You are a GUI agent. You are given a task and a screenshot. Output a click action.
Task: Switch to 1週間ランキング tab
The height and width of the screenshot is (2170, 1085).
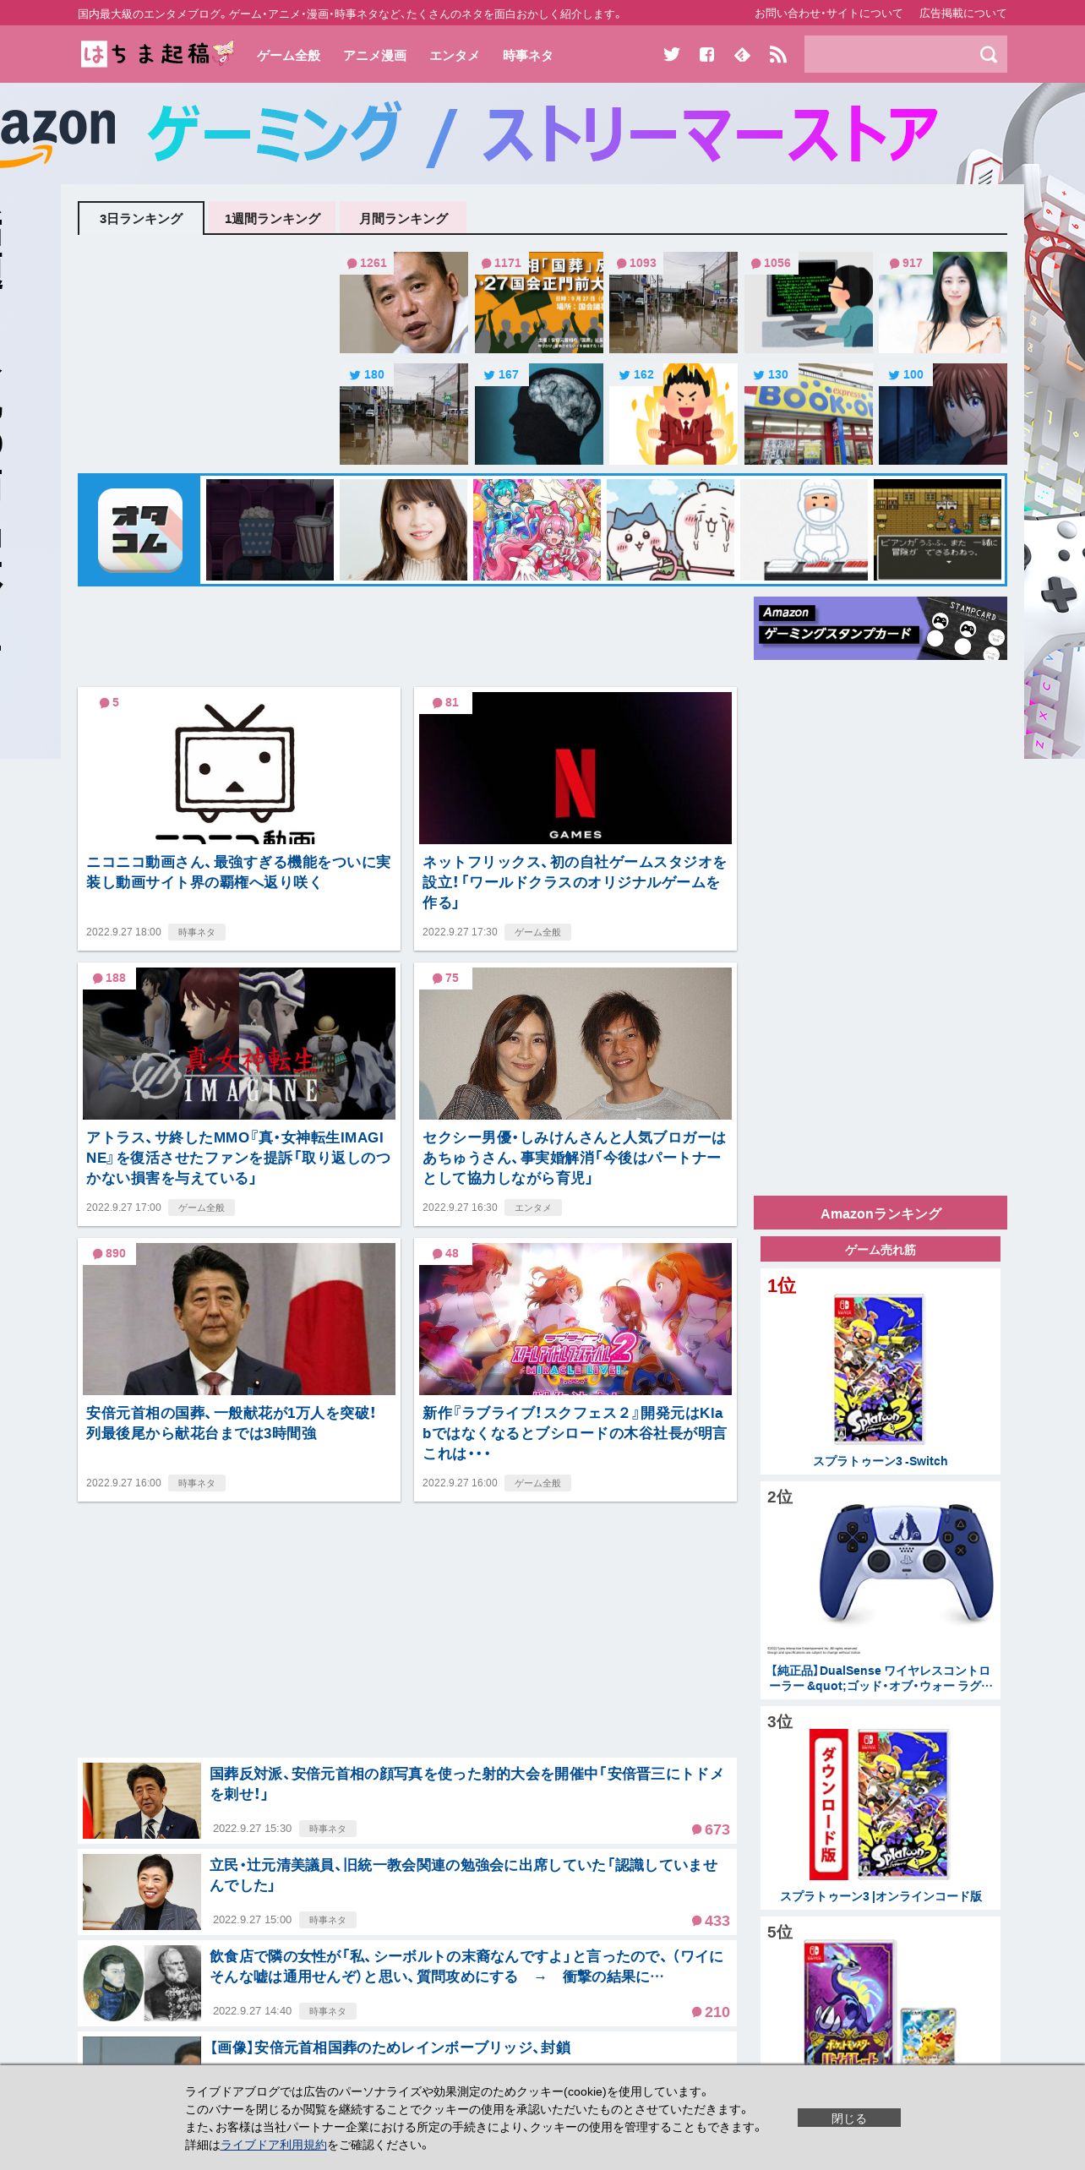coord(272,218)
